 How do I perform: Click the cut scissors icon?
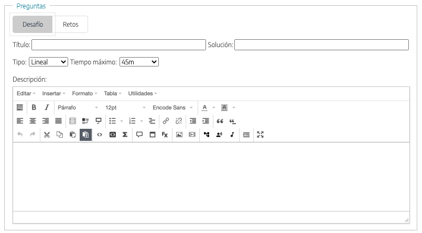47,135
